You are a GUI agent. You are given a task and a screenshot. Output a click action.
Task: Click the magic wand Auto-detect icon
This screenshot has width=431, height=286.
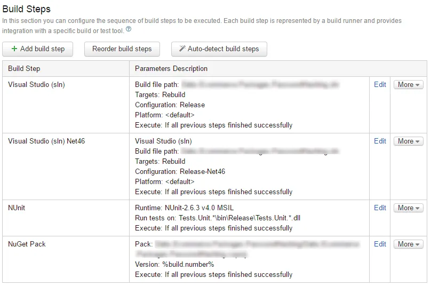coord(181,49)
